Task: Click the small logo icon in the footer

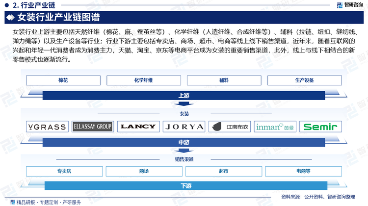Action: [13, 202]
